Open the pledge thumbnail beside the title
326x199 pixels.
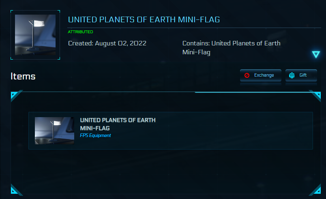tap(35, 35)
